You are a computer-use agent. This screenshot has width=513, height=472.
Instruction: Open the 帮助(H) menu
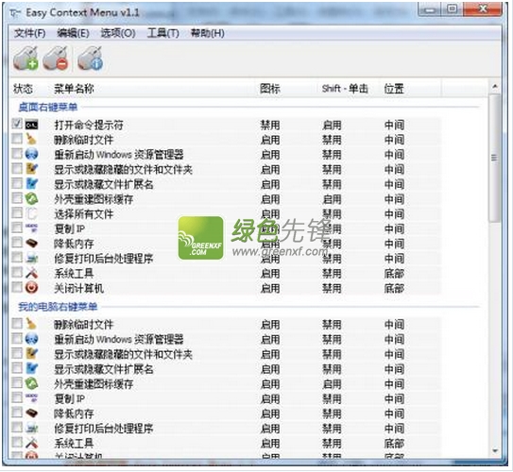pos(208,33)
